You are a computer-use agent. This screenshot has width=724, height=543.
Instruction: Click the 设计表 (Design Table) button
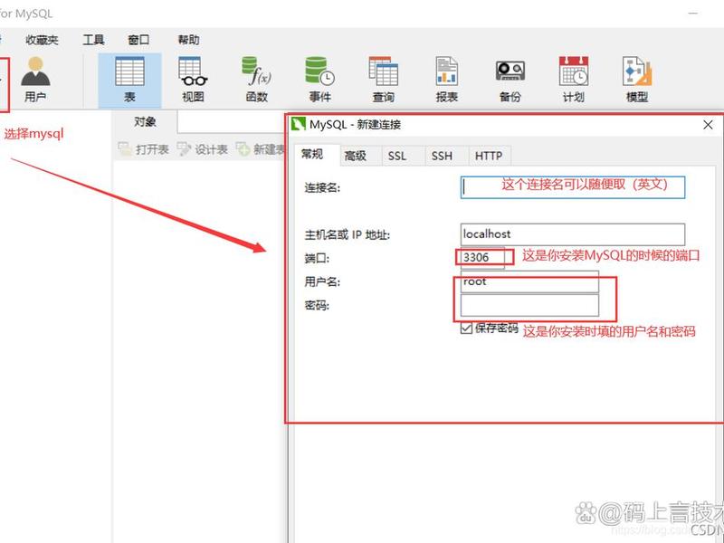pos(203,149)
